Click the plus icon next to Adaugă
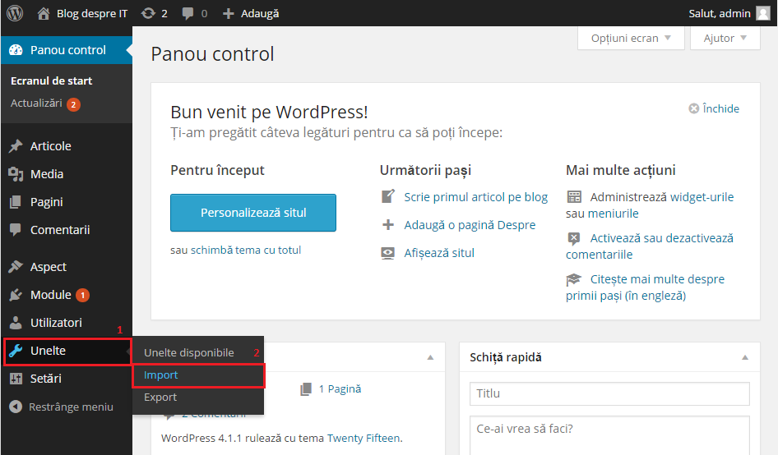The height and width of the screenshot is (455, 778). click(x=228, y=14)
